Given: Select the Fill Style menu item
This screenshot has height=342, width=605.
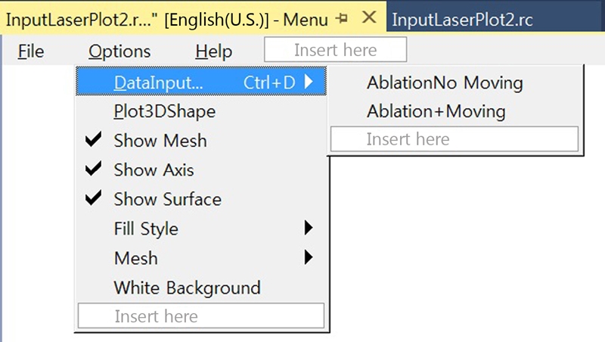Looking at the screenshot, I should point(146,228).
